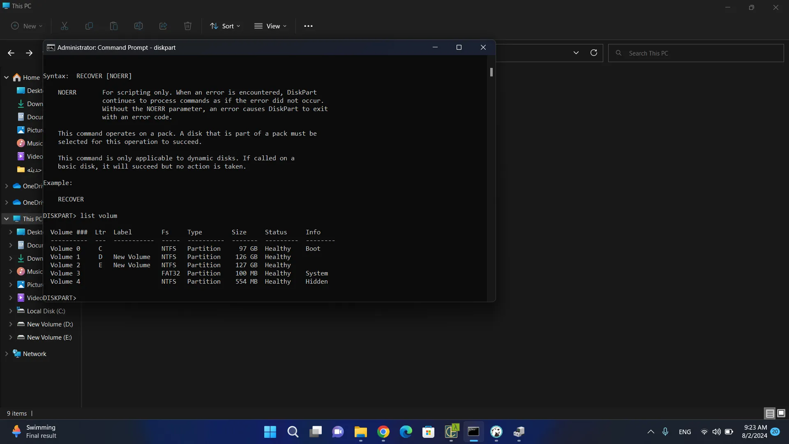The width and height of the screenshot is (789, 444).
Task: Switch to details list view icon
Action: (770, 413)
